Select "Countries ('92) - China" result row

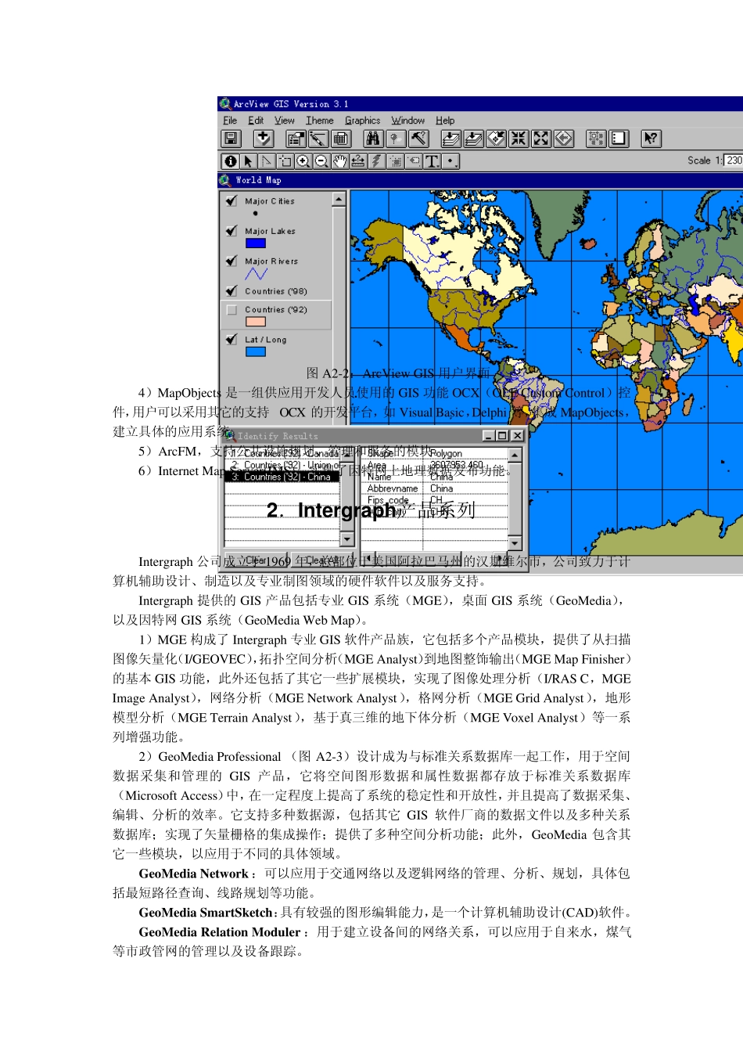(x=282, y=477)
